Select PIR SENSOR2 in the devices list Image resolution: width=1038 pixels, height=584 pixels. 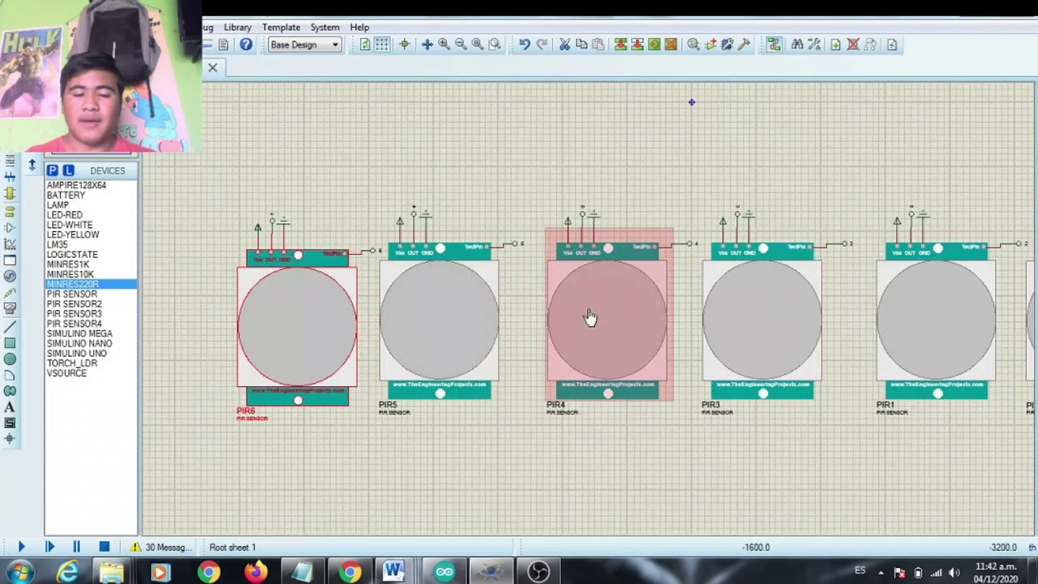tap(74, 304)
